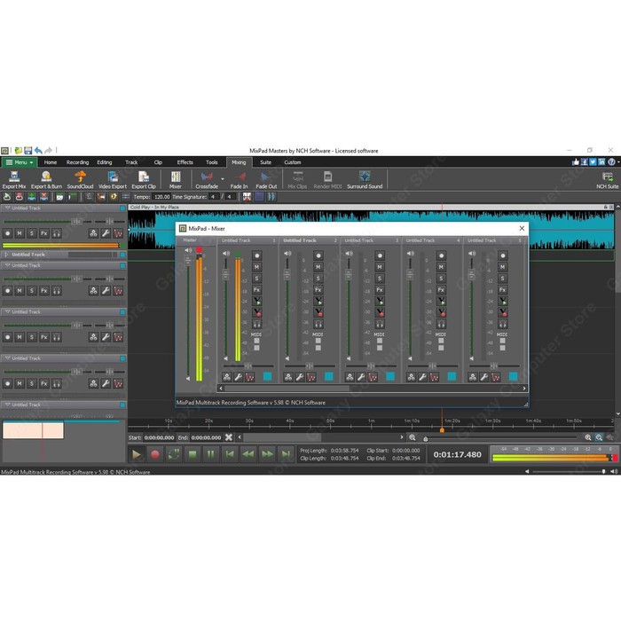Click the wrench icon on first track panel
The width and height of the screenshot is (621, 621).
106,233
